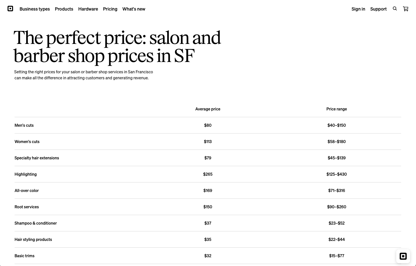Click the Price range column header
The height and width of the screenshot is (266, 416).
coord(337,109)
